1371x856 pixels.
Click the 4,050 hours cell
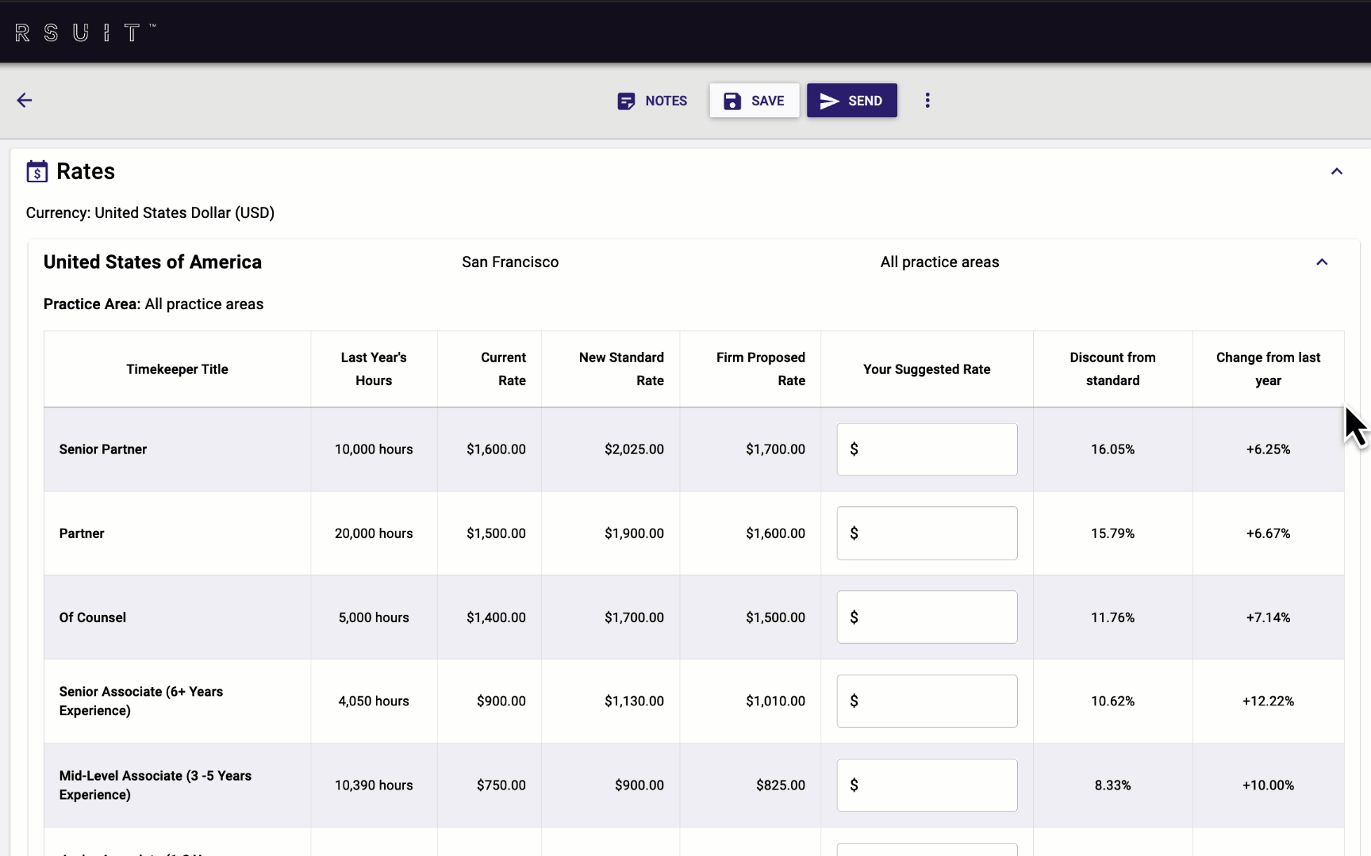click(x=374, y=701)
